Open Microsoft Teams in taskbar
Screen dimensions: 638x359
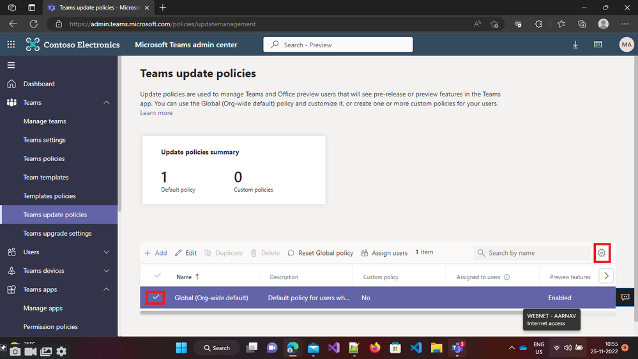(457, 348)
